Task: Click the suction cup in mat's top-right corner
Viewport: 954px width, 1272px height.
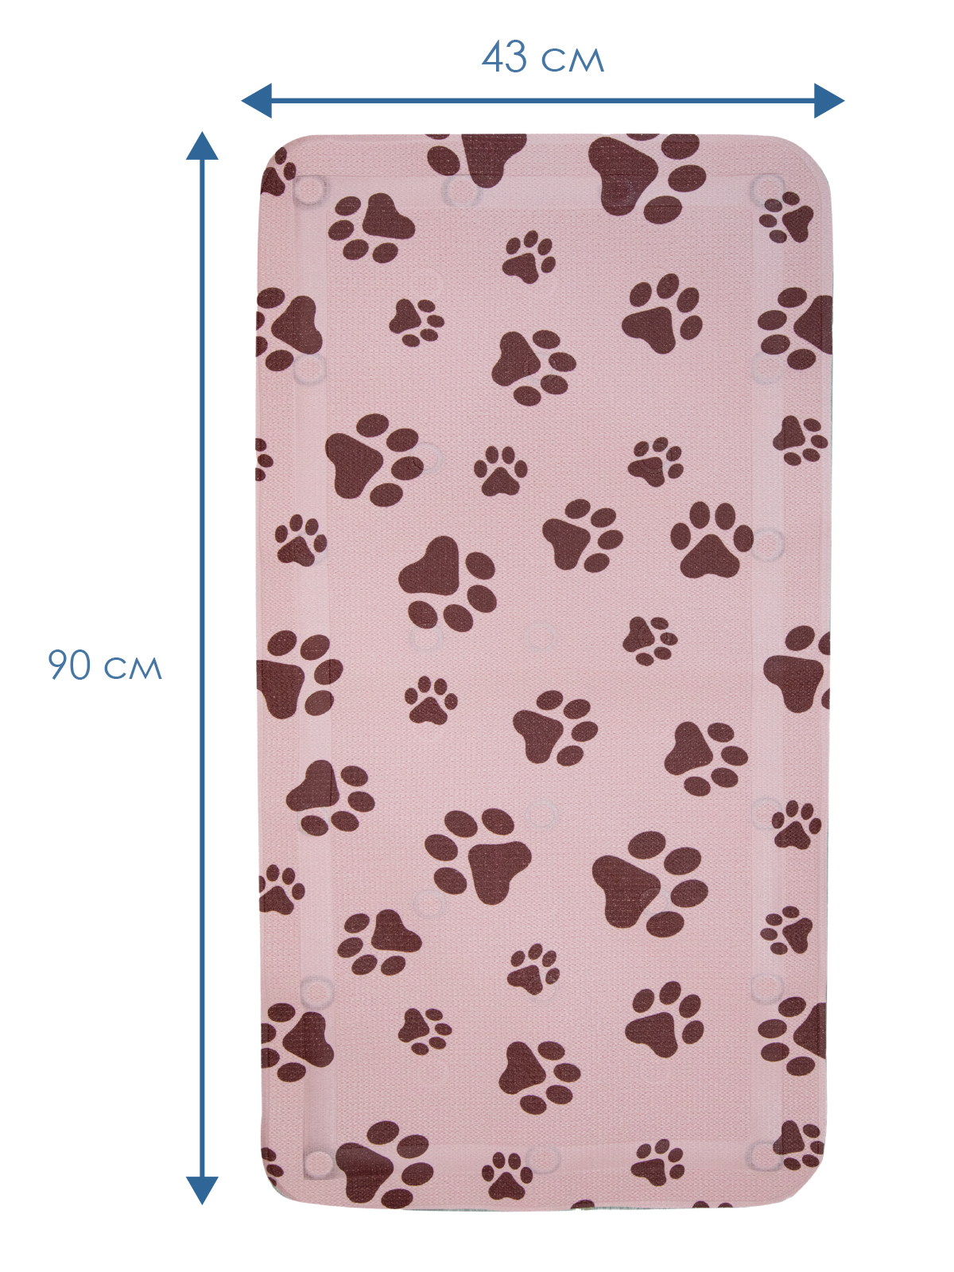Action: pyautogui.click(x=767, y=188)
